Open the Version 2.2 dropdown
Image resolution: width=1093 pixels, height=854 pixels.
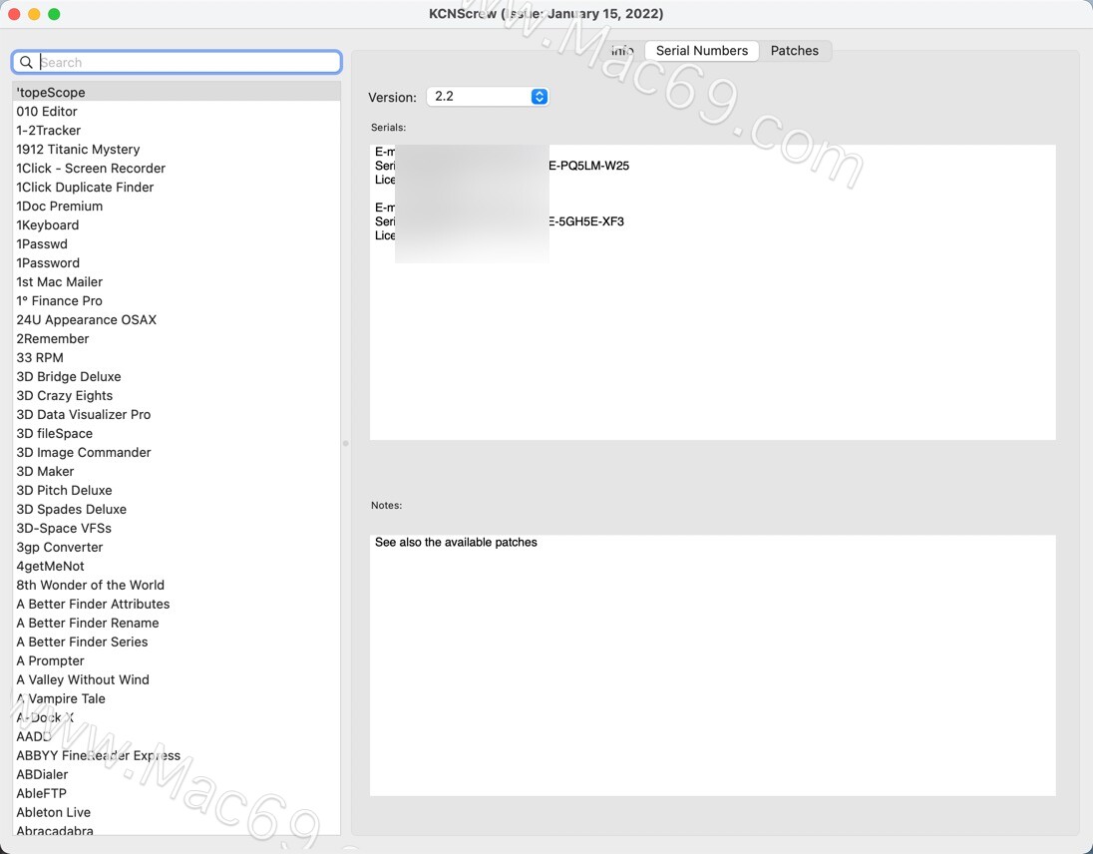pyautogui.click(x=488, y=97)
